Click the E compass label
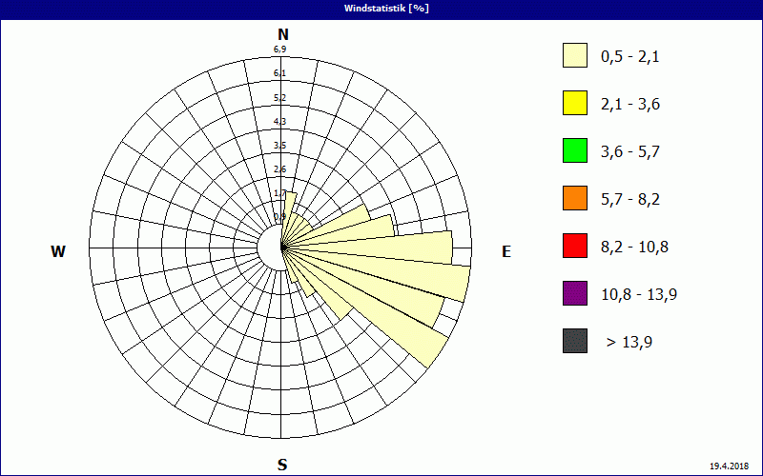Viewport: 763px width, 476px height. [x=506, y=251]
